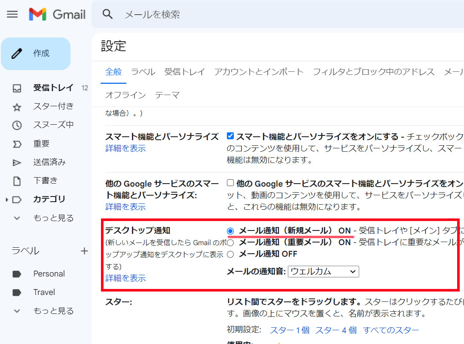The height and width of the screenshot is (344, 464).
Task: Select メール通知（新規メール）ON radio button
Action: [x=230, y=231]
